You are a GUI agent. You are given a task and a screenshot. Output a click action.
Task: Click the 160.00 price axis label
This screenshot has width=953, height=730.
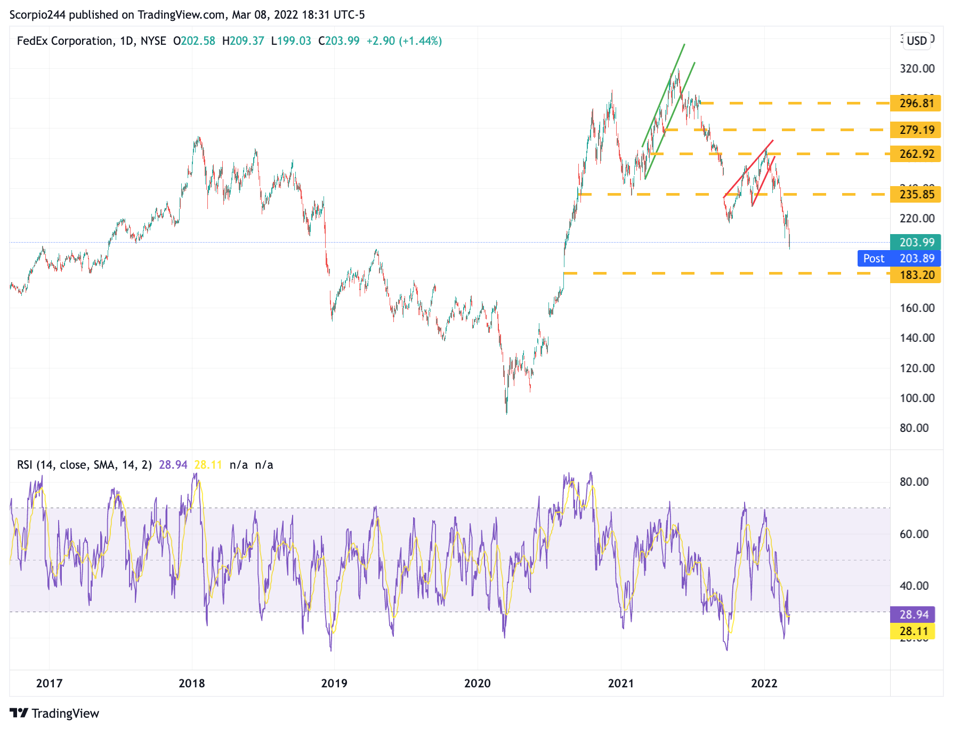[917, 308]
